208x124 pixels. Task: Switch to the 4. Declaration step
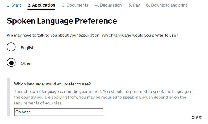click(108, 5)
